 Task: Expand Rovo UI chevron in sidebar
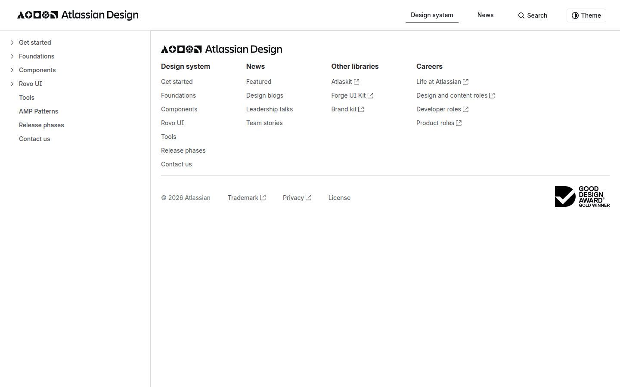12,84
